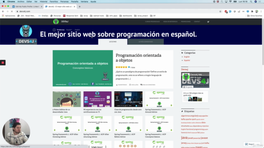Open the Programación orientada a objetos article title

click(139, 58)
